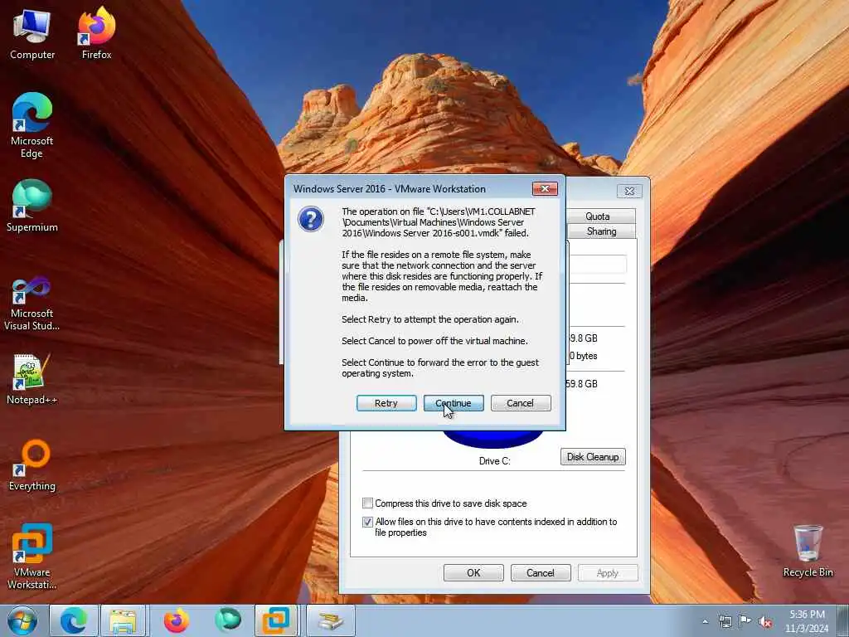This screenshot has width=849, height=637.
Task: Open Windows Explorer from the taskbar
Action: (124, 620)
